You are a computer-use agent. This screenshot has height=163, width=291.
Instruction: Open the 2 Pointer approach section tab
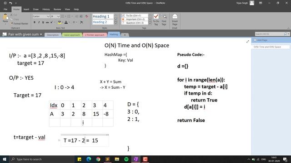[95, 35]
